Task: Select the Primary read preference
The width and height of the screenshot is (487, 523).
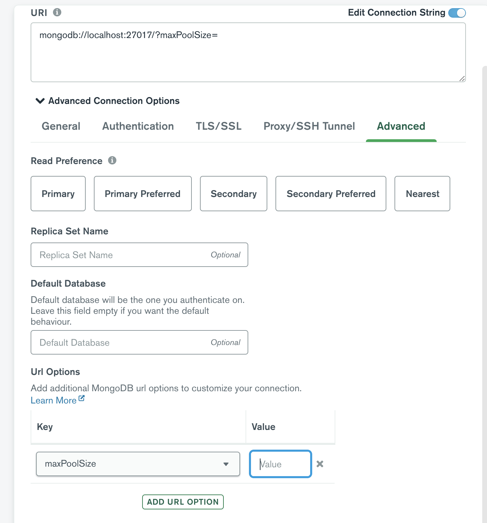Action: [58, 194]
